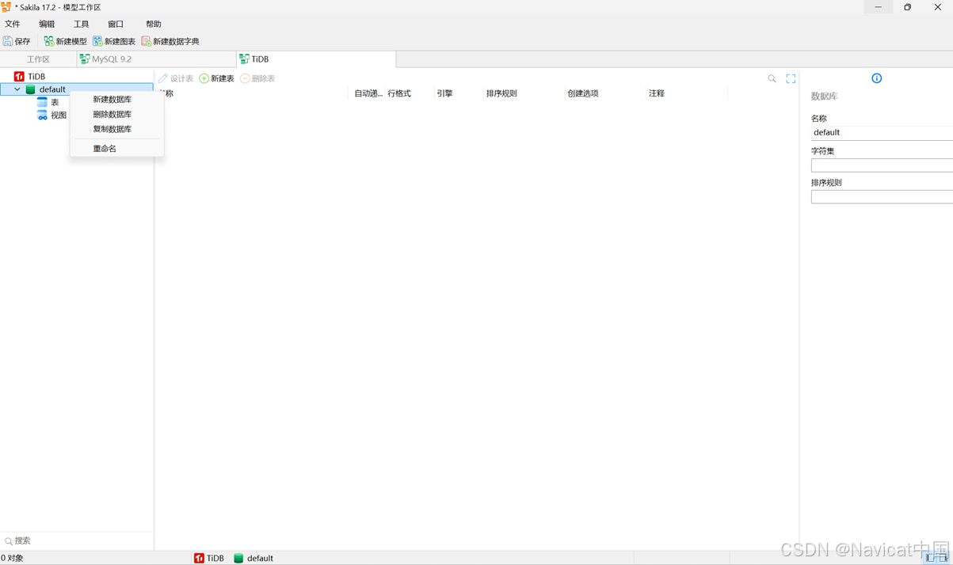Click the 新建表 button label
953x565 pixels.
(223, 78)
